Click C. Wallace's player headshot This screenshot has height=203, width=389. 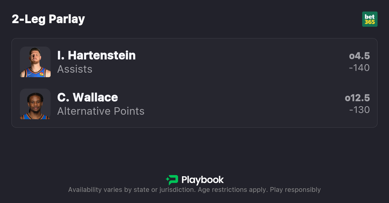point(35,104)
